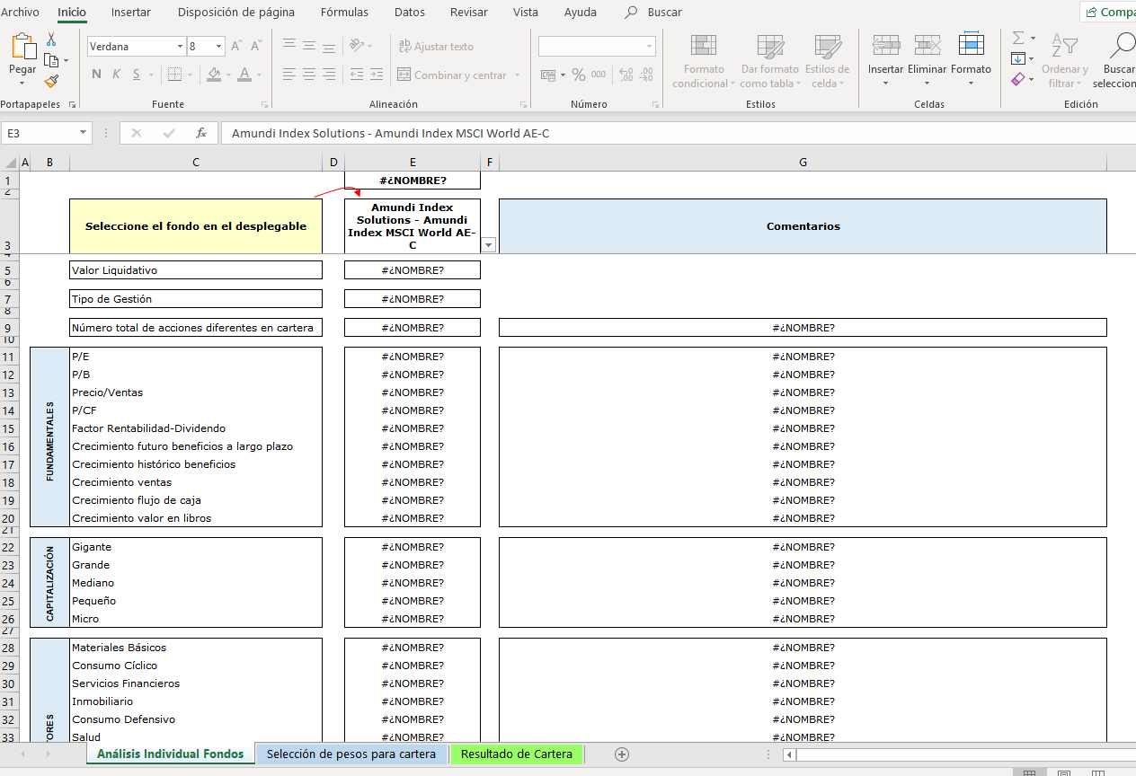Activate the Format Painter brush icon

tap(51, 81)
